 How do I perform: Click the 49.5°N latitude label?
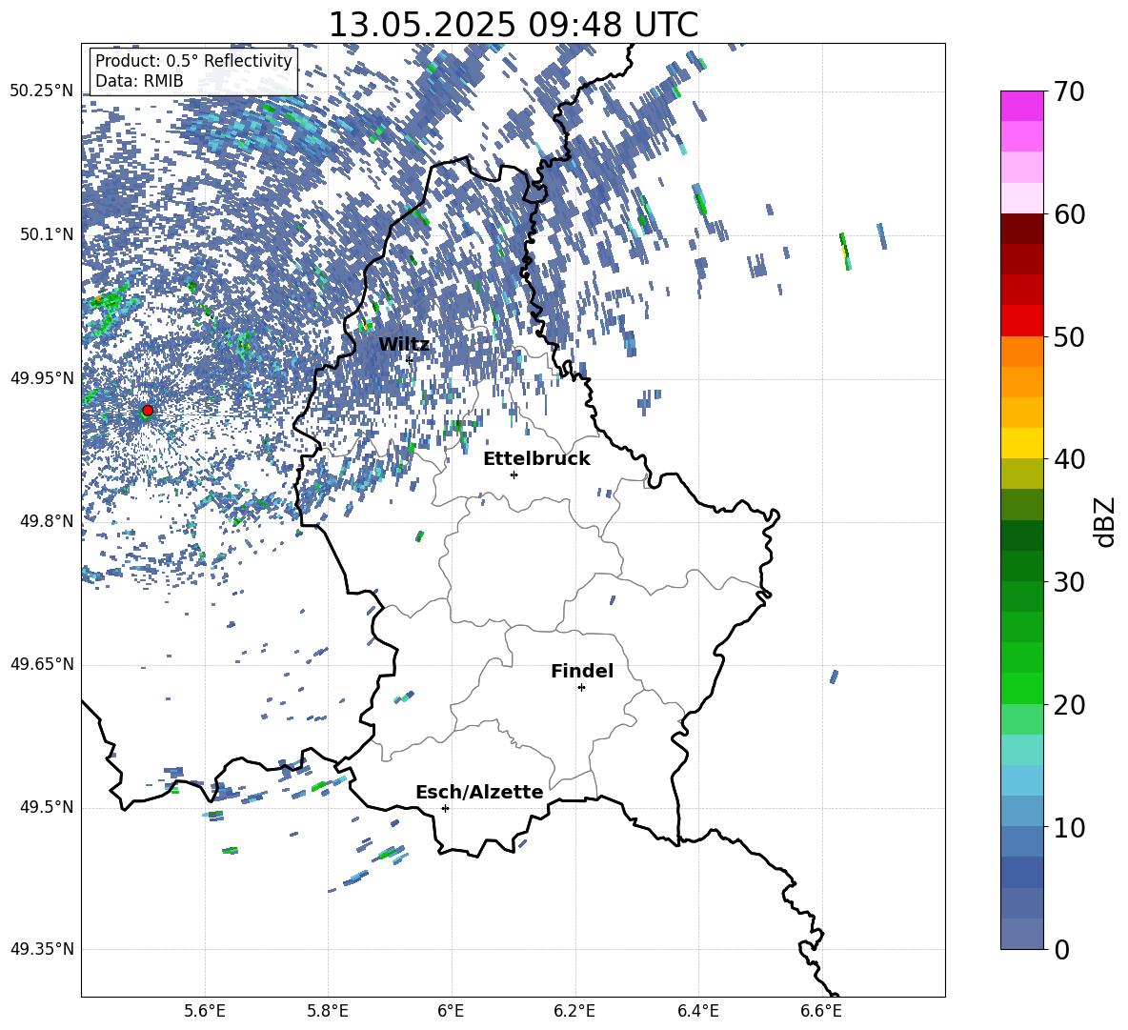pyautogui.click(x=46, y=807)
